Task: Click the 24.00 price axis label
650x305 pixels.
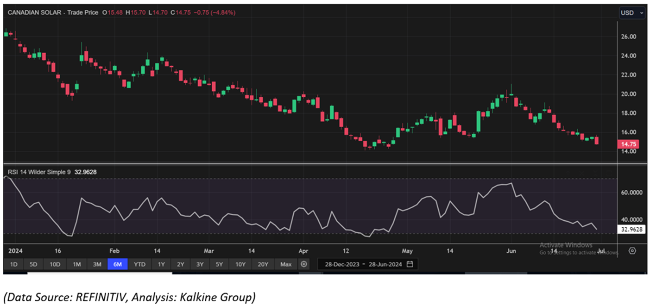Action: tap(630, 56)
